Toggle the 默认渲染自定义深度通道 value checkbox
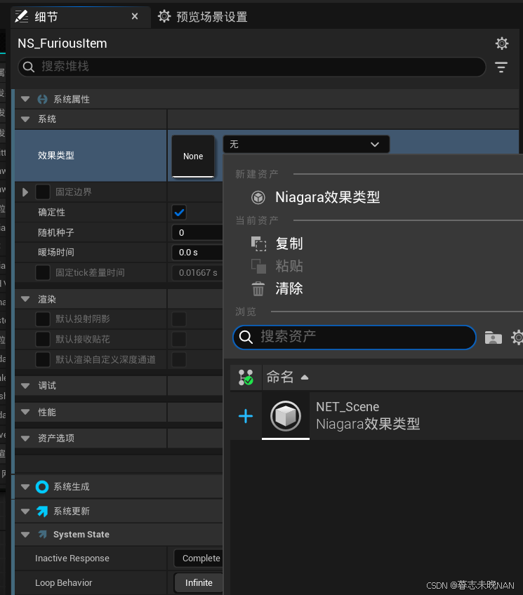Screen dimensions: 523x595 point(179,359)
